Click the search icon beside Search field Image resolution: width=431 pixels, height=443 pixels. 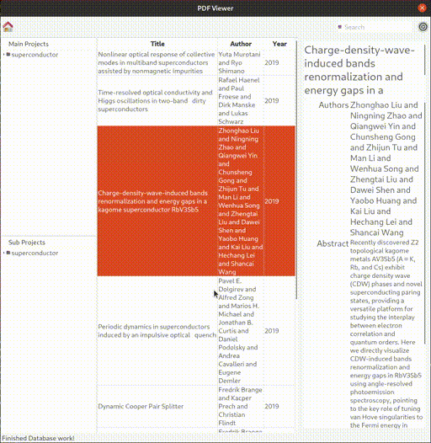coord(340,27)
